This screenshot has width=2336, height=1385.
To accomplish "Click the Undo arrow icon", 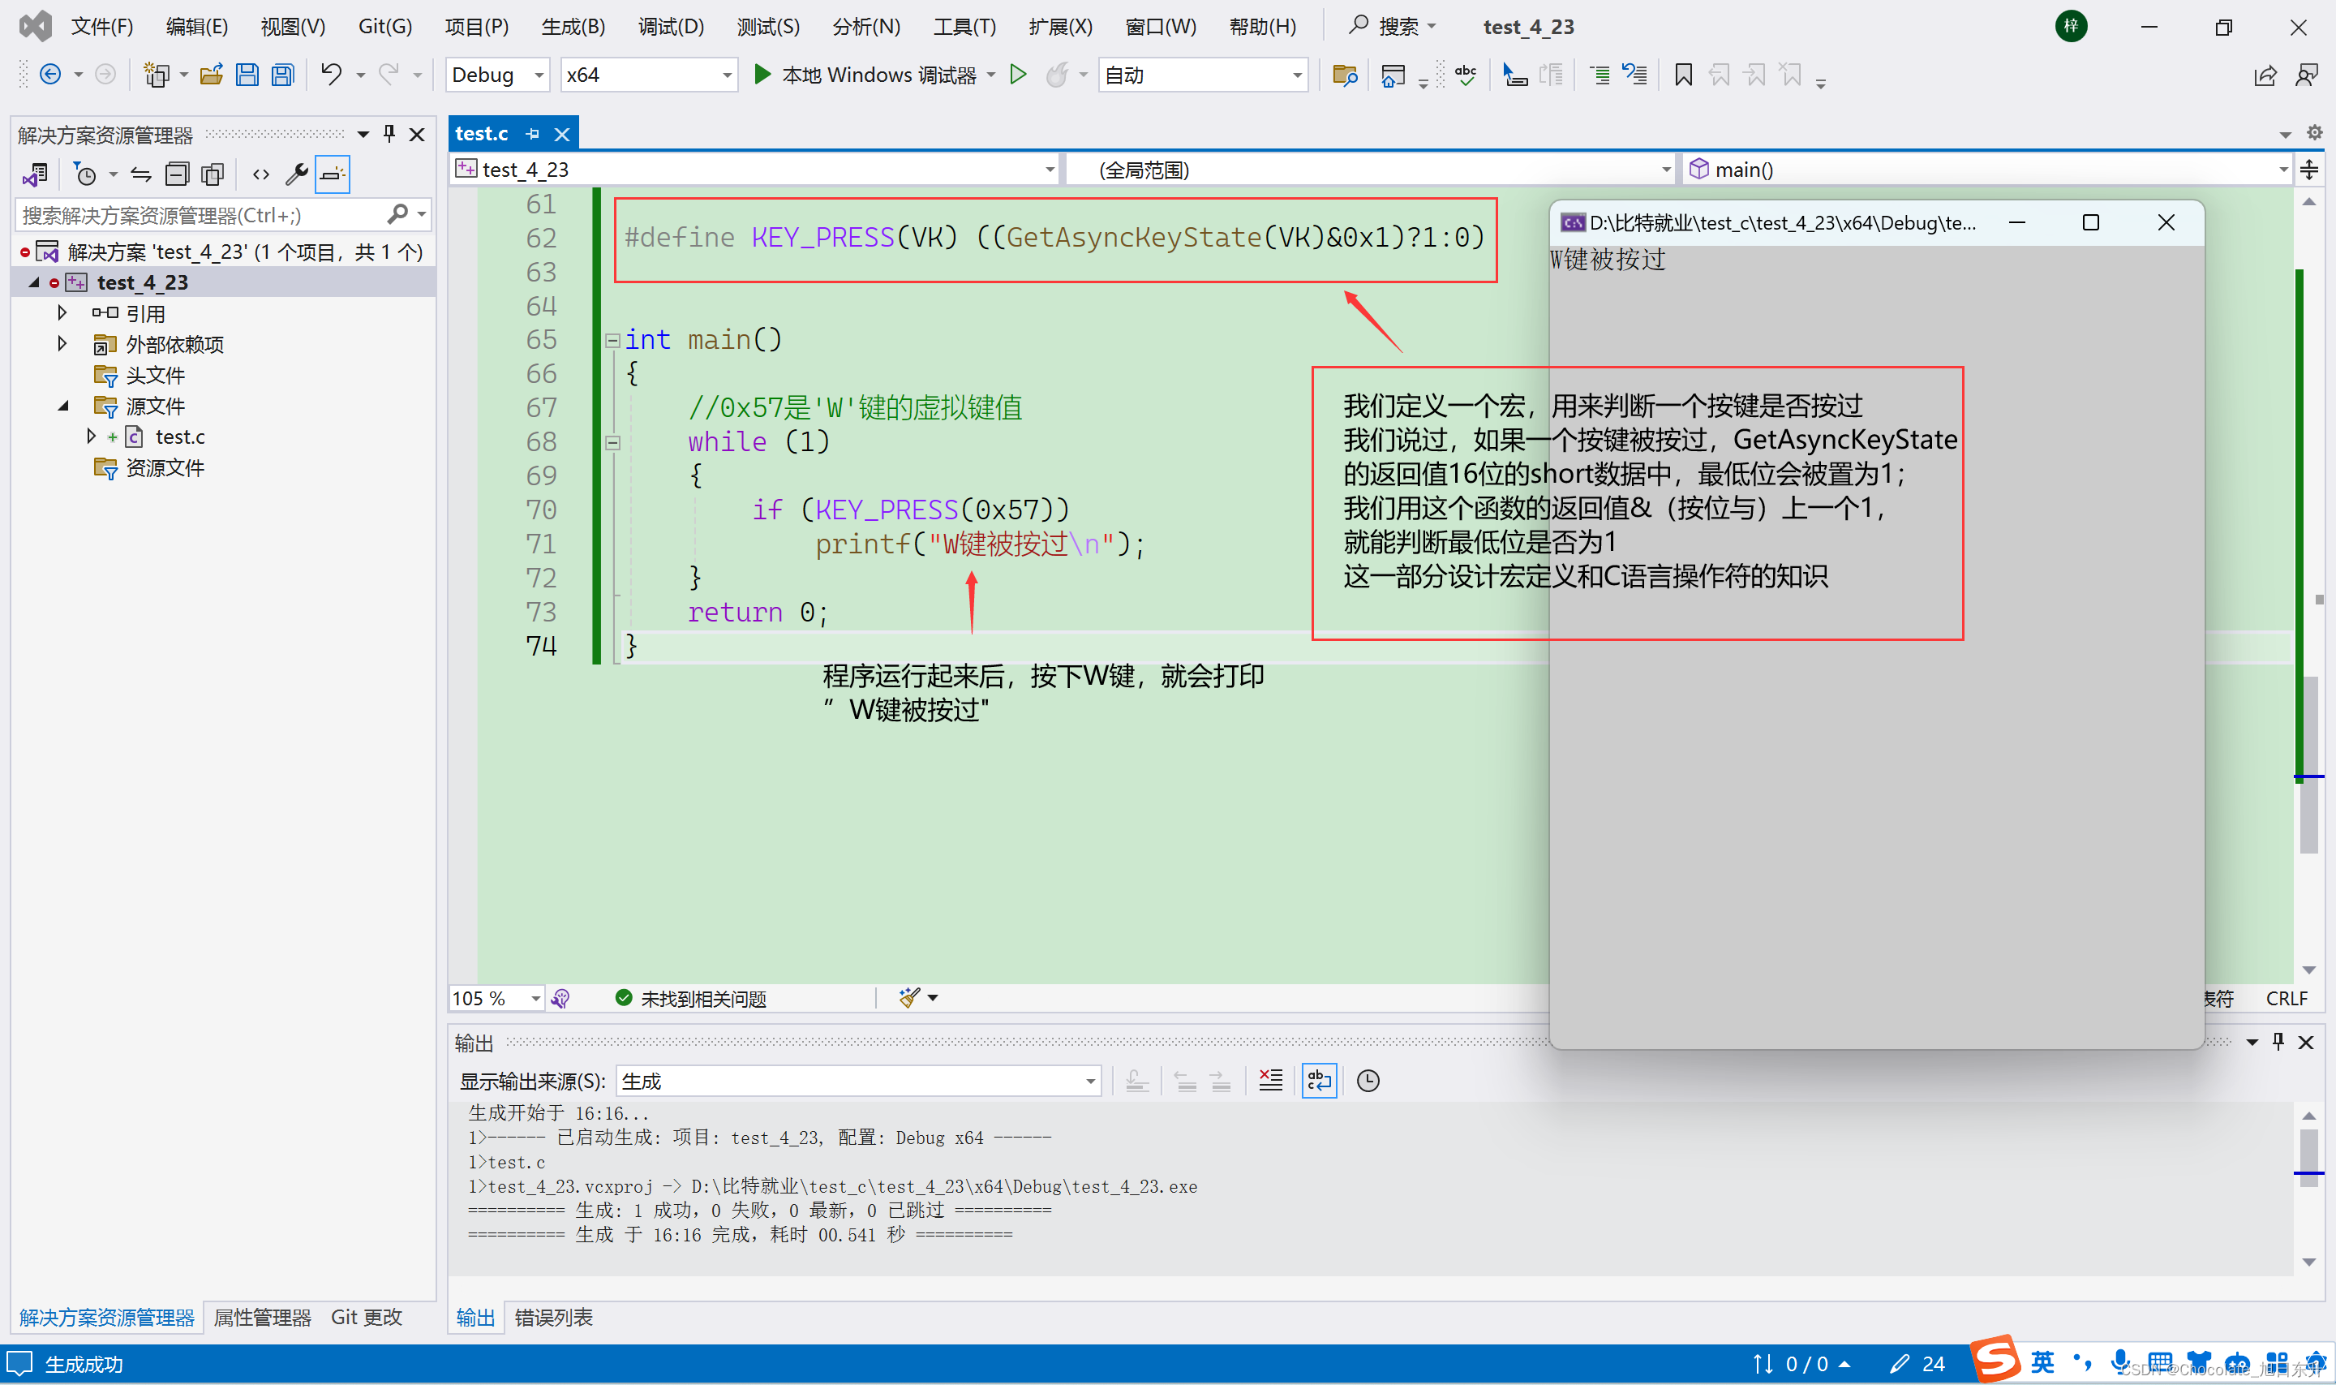I will click(331, 74).
